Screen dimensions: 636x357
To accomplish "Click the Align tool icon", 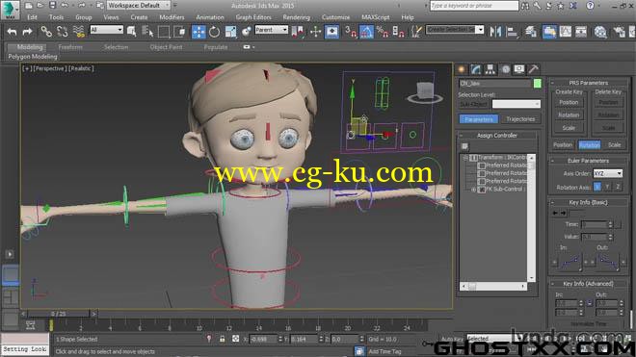I will [512, 32].
